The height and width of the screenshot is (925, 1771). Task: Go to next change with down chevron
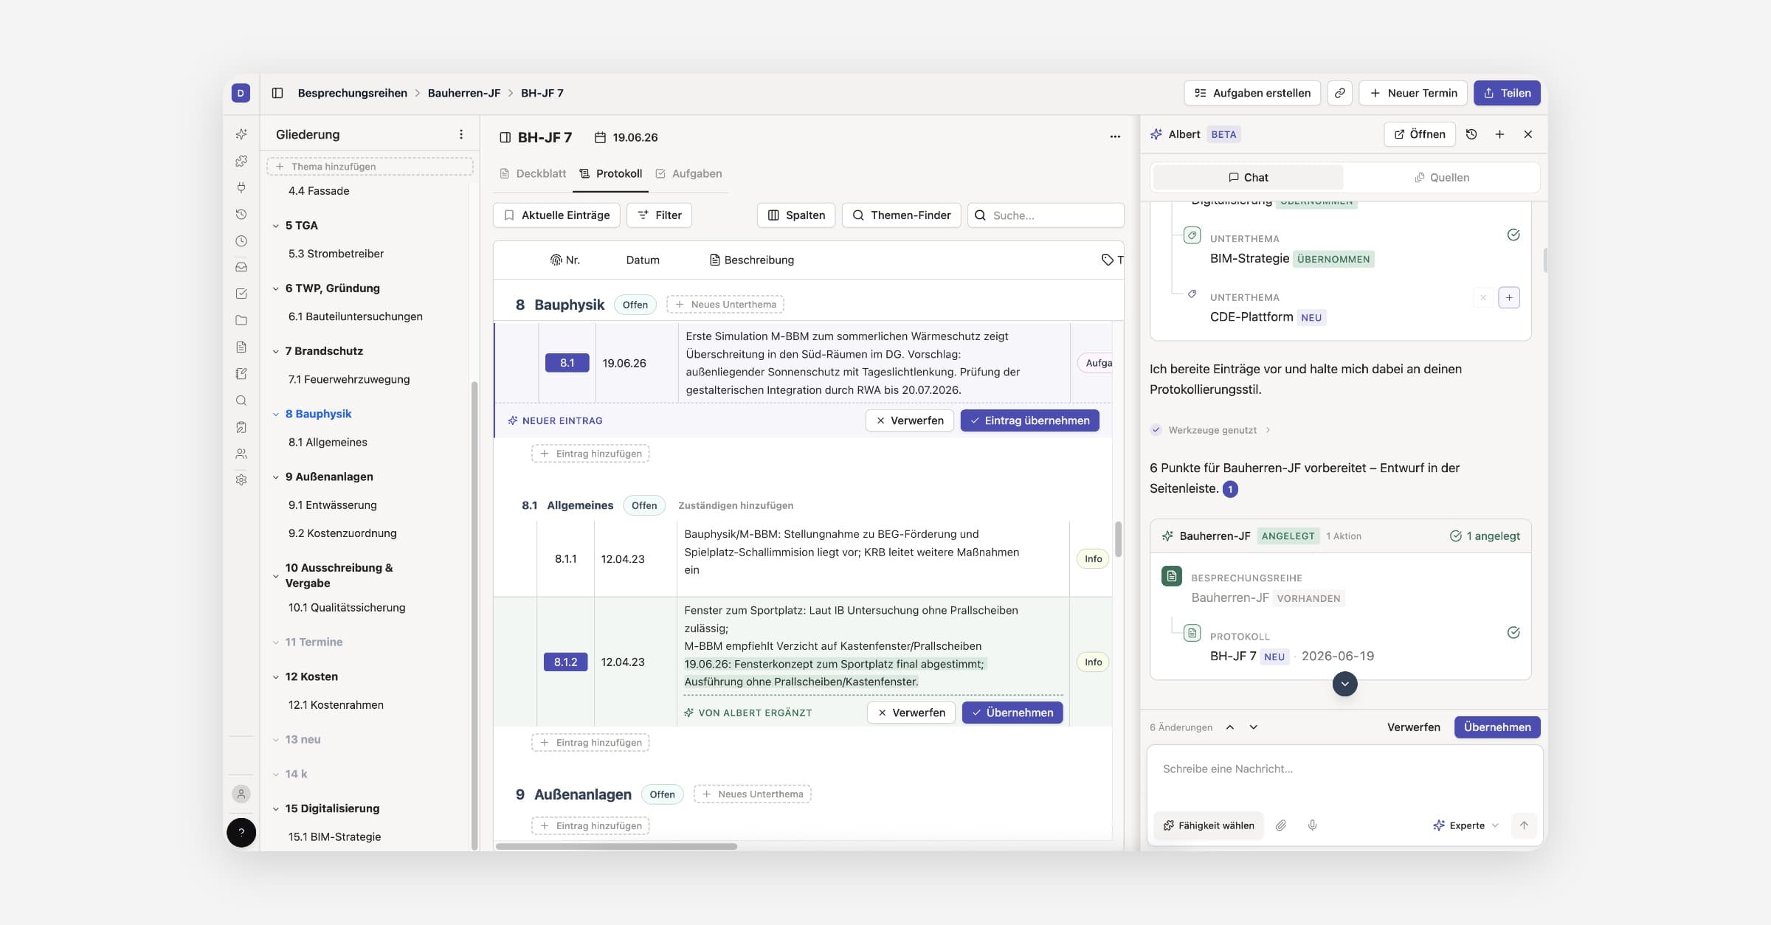coord(1253,727)
